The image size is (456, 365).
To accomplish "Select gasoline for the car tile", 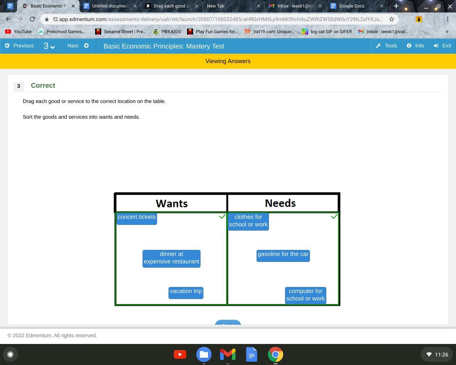I will (x=283, y=256).
